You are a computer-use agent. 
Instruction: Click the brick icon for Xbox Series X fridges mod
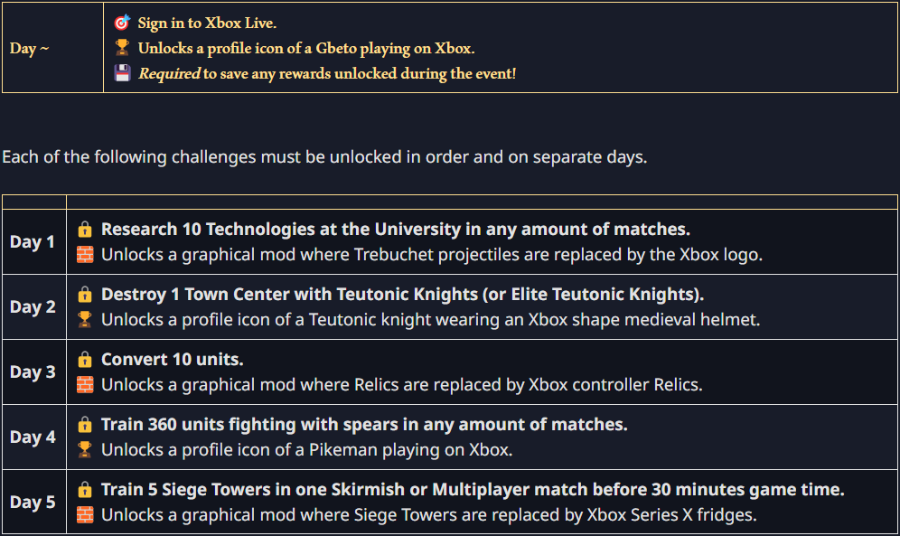click(85, 515)
